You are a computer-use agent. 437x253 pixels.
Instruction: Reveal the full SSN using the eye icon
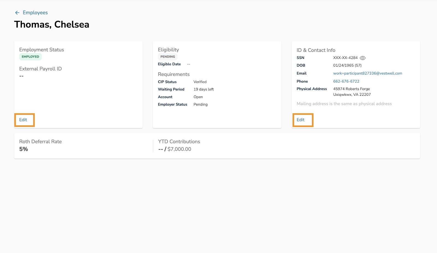pos(362,58)
